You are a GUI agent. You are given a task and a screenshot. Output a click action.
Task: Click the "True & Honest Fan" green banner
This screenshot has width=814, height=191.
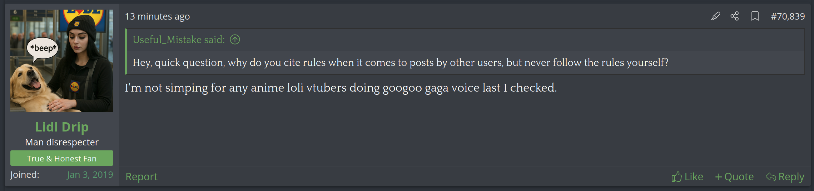click(62, 158)
